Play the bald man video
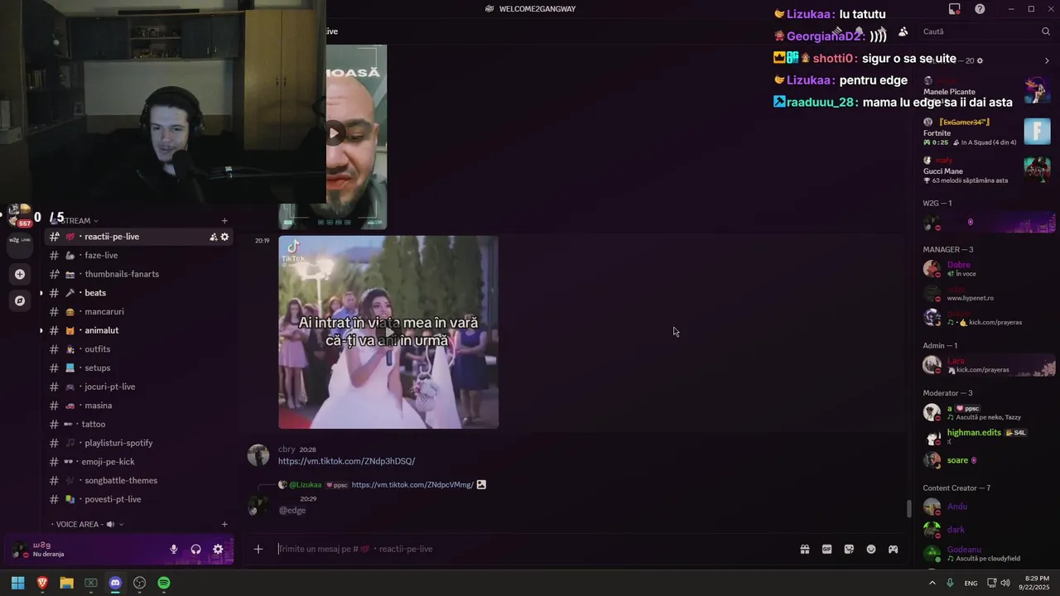The width and height of the screenshot is (1060, 596). pos(333,132)
